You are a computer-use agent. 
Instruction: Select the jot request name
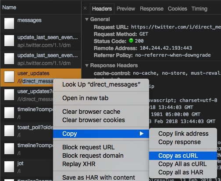click(21, 163)
